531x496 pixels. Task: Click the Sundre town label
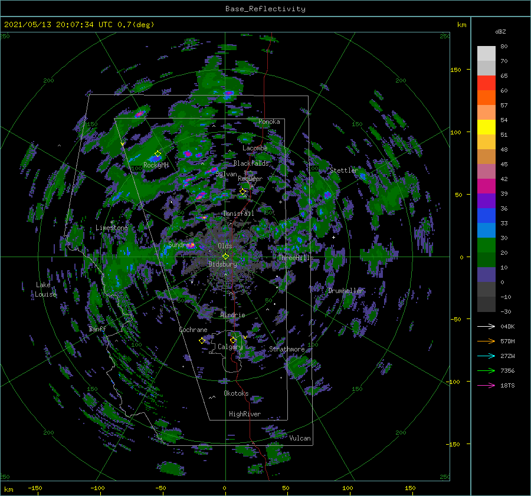(179, 245)
